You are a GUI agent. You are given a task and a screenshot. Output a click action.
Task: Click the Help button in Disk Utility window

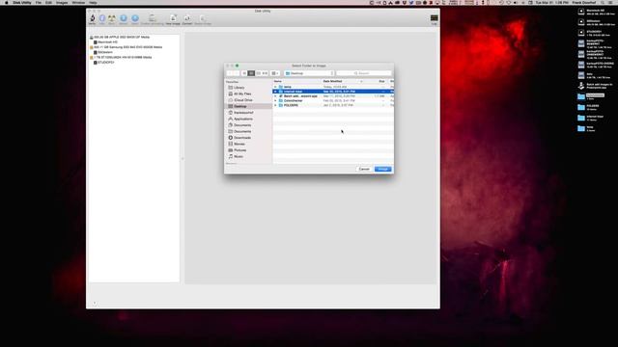(x=95, y=304)
